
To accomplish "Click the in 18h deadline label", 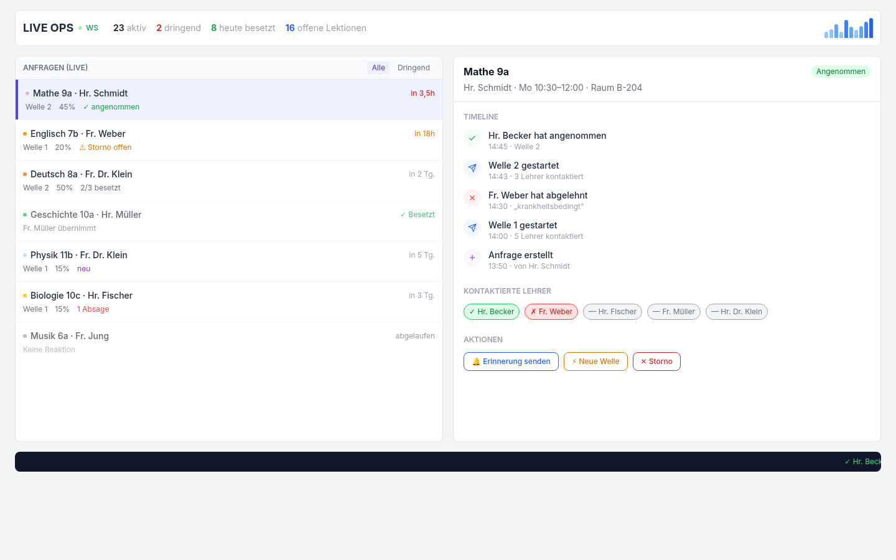I will [424, 134].
